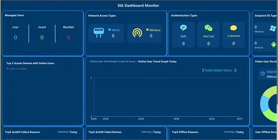
Task: Click the Wireless signal icon
Action: pos(137,33)
